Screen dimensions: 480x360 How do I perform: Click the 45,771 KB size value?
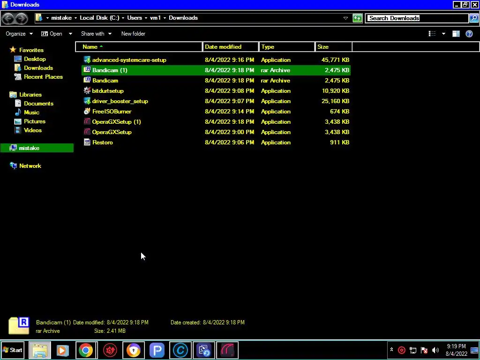pyautogui.click(x=335, y=60)
